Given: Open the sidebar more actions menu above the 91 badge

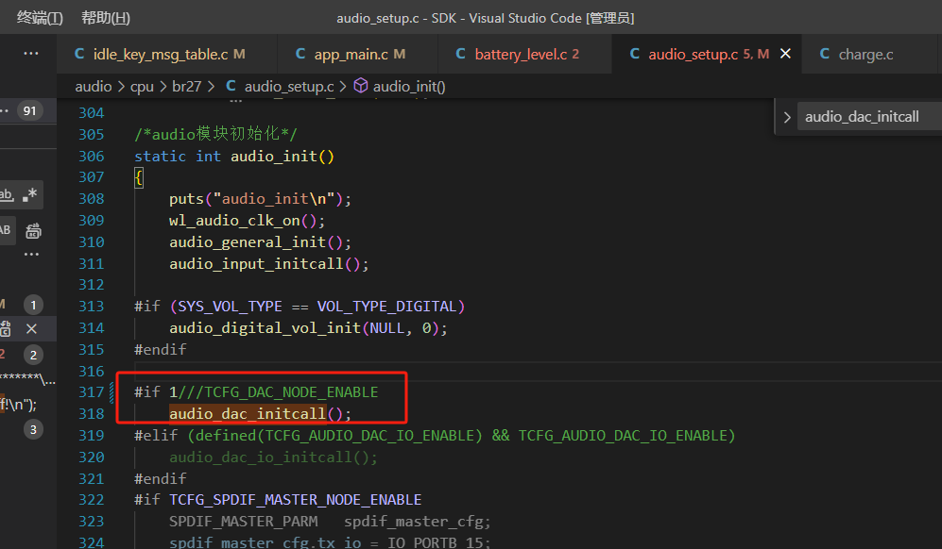Looking at the screenshot, I should pyautogui.click(x=31, y=54).
